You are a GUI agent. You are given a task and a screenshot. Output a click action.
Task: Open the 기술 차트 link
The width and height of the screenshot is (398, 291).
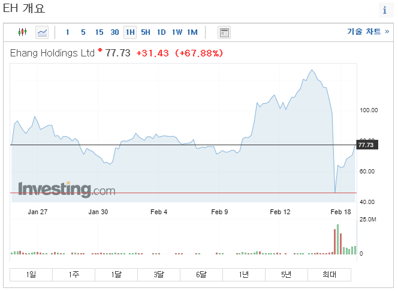pyautogui.click(x=368, y=32)
